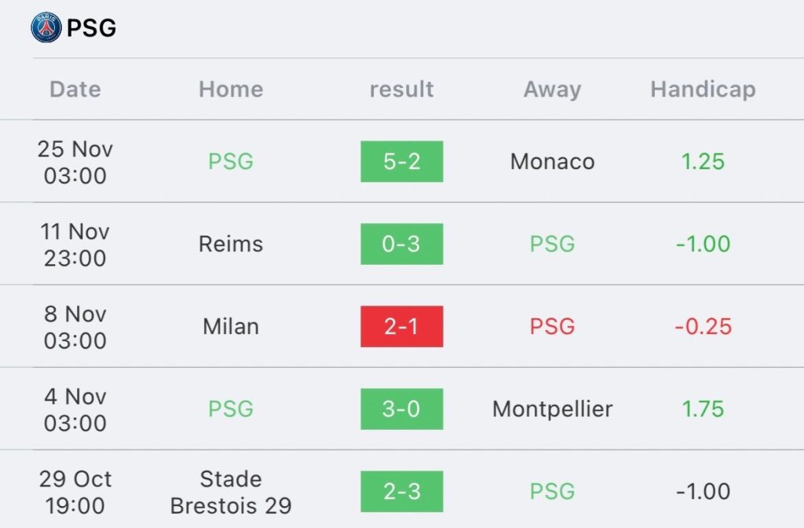804x528 pixels.
Task: Click the Away column header
Action: (x=552, y=90)
